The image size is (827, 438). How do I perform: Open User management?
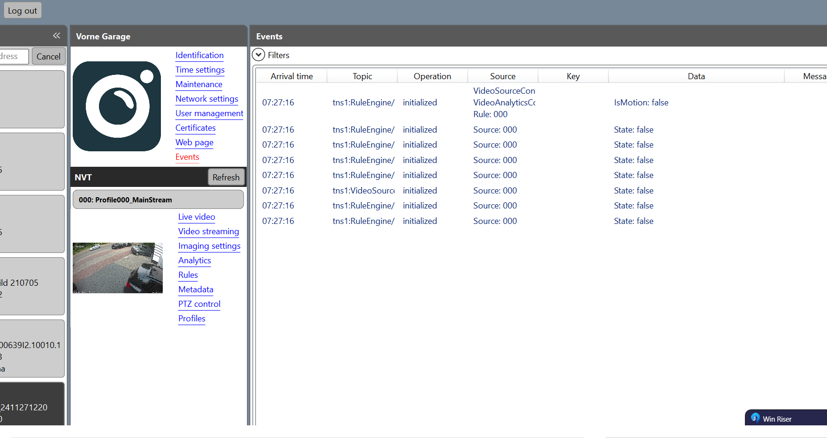pos(209,113)
